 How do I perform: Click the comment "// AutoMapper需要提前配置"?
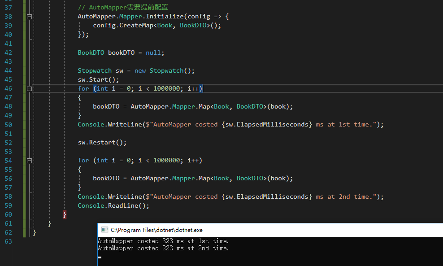point(123,7)
